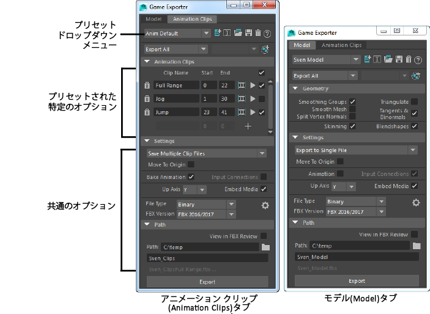The width and height of the screenshot is (430, 314).
Task: Toggle export checkbox for Jump clip
Action: coord(262,112)
